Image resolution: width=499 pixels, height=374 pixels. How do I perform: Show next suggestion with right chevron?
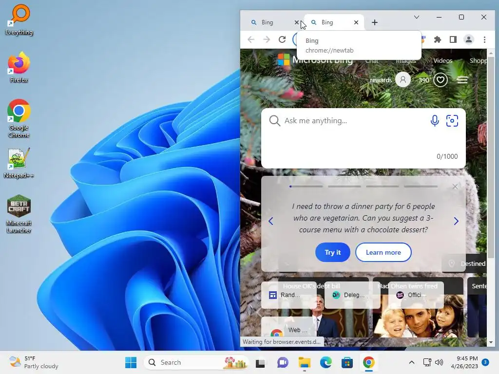pyautogui.click(x=456, y=221)
